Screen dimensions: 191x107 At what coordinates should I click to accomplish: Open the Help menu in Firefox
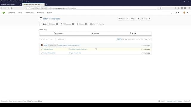[27, 1]
